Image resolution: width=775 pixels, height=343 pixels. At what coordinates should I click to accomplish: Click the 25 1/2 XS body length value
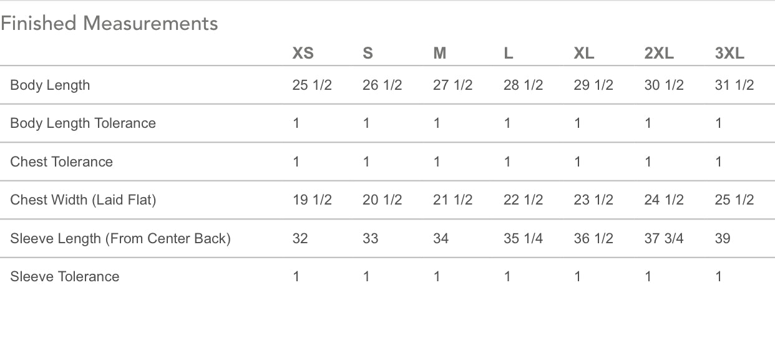(312, 85)
